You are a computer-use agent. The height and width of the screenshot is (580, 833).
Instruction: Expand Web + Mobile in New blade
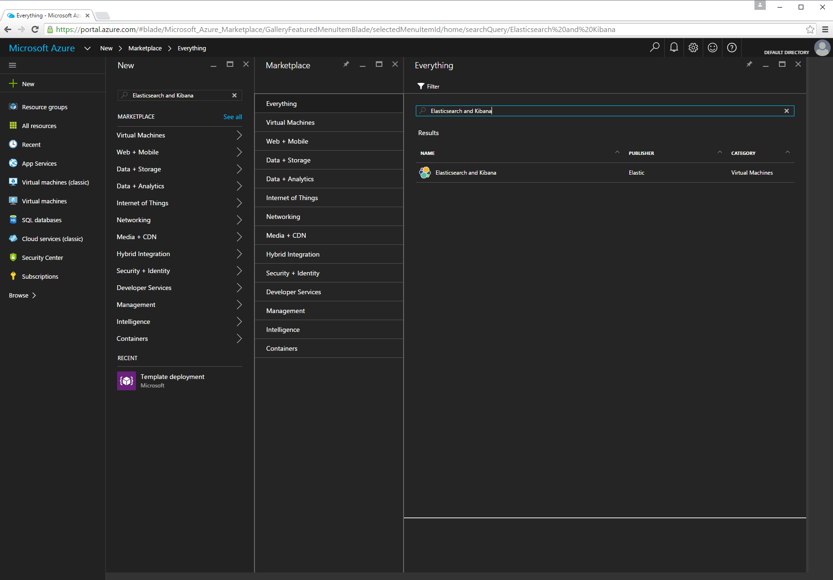point(239,152)
